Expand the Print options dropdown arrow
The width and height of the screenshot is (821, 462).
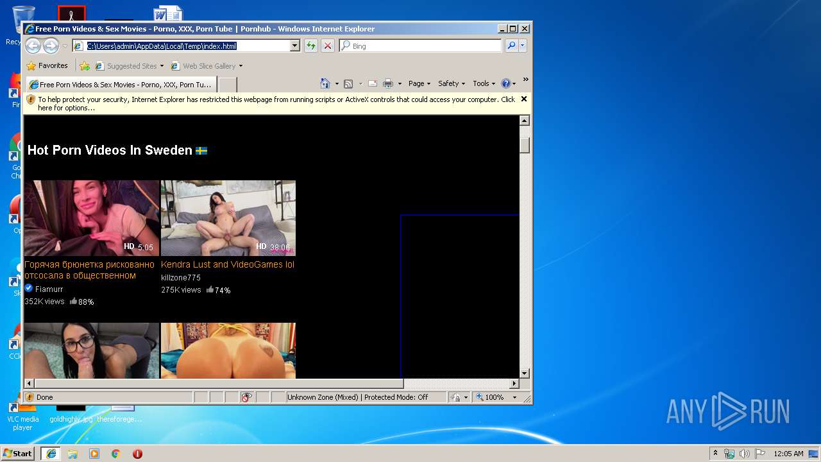point(400,84)
